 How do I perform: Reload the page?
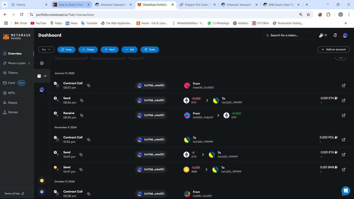(22, 14)
